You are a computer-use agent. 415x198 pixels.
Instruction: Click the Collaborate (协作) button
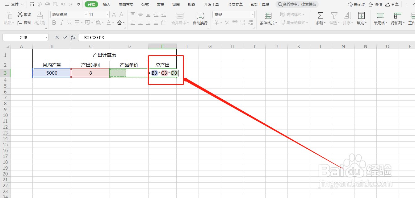(375, 5)
